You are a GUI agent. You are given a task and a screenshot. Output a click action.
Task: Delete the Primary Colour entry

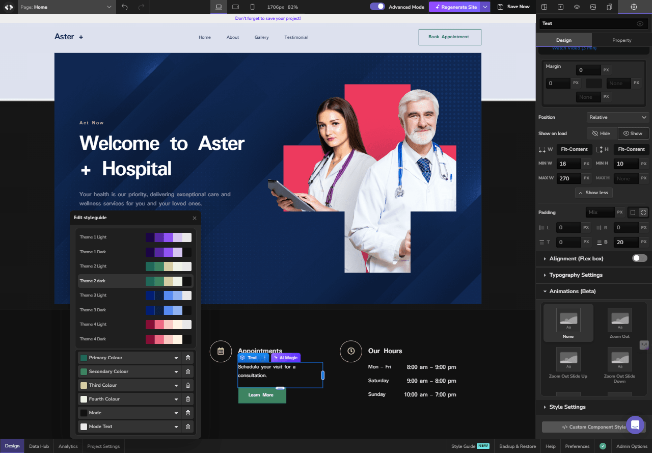coord(187,358)
